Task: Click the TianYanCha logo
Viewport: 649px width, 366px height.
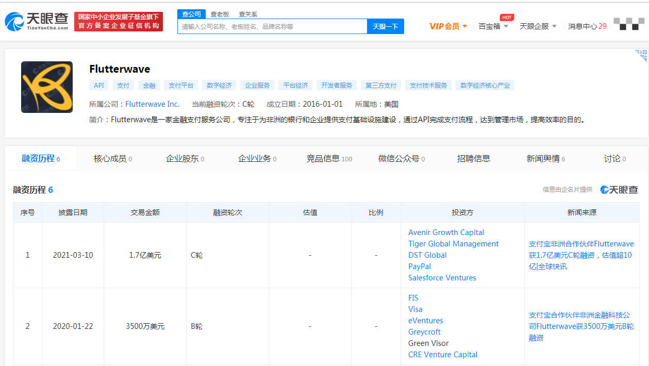Action: pos(37,21)
